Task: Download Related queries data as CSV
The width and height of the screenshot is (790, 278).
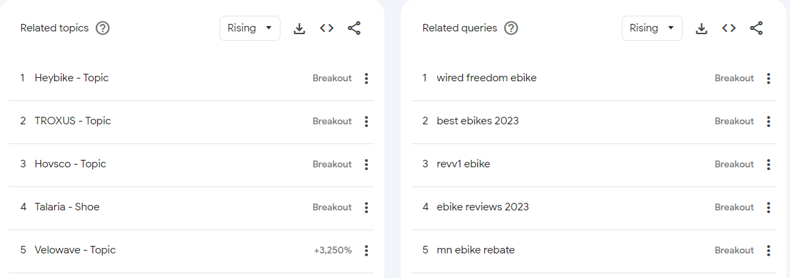Action: (701, 28)
